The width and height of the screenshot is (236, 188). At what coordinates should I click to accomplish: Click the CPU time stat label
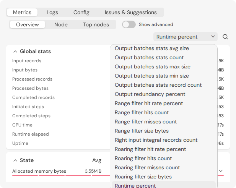click(22, 125)
